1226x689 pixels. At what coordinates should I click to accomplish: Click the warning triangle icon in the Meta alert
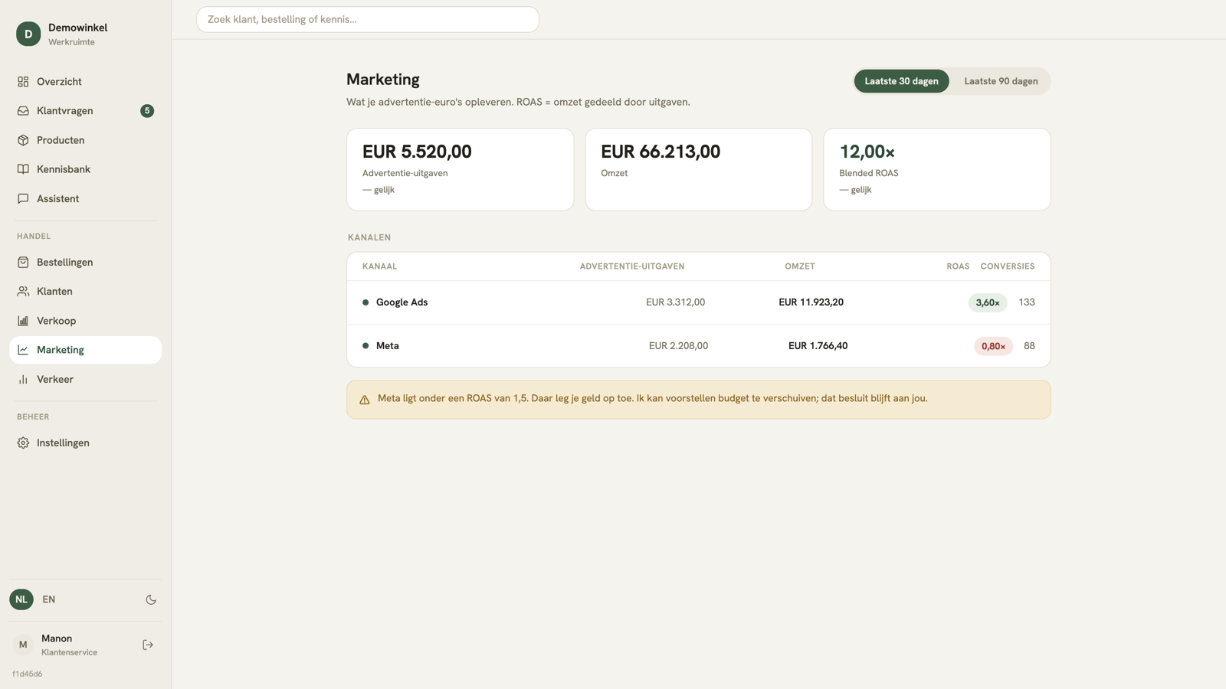(365, 400)
